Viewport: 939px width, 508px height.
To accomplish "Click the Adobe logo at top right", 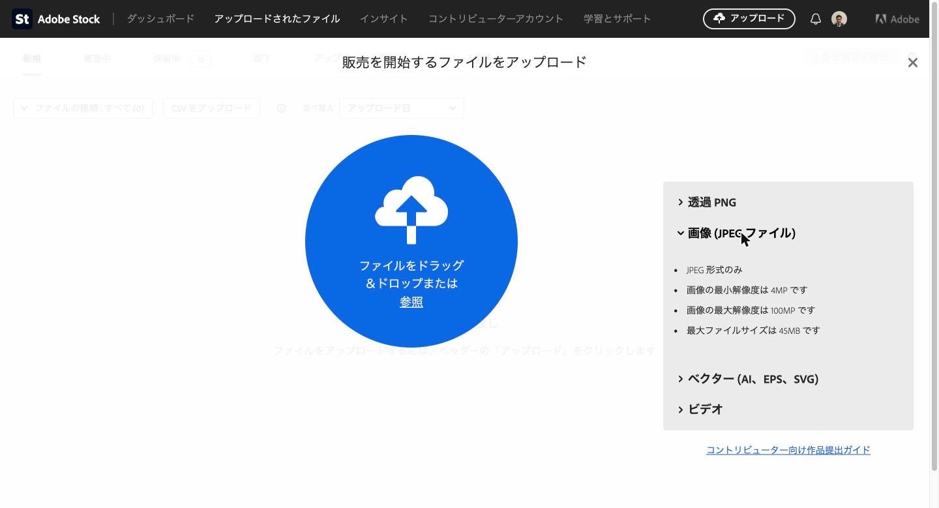I will (x=897, y=19).
